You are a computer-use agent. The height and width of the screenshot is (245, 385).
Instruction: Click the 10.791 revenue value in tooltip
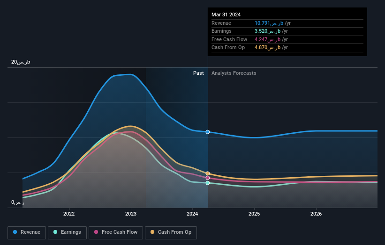coord(269,23)
